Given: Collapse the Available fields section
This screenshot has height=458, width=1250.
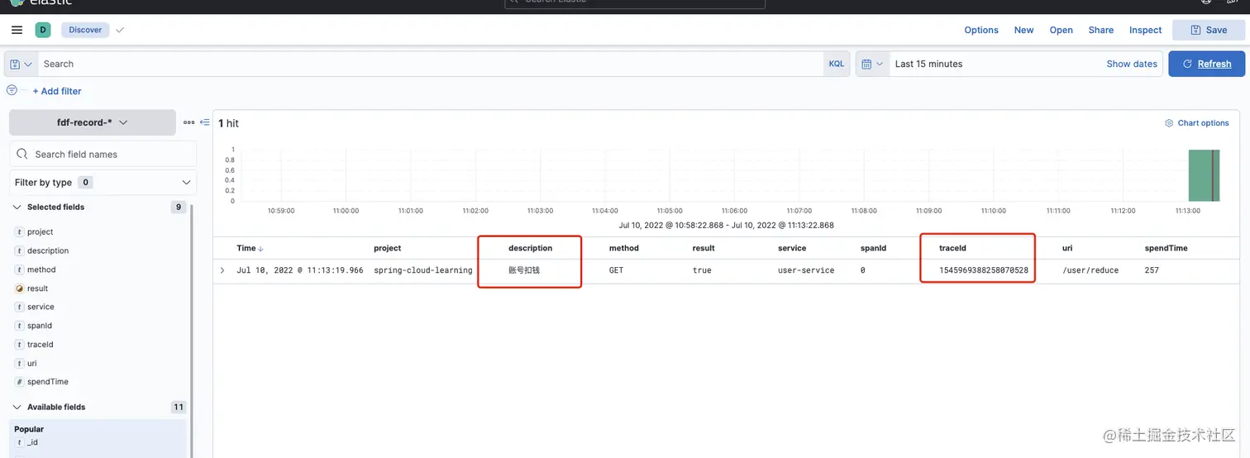Looking at the screenshot, I should 17,408.
